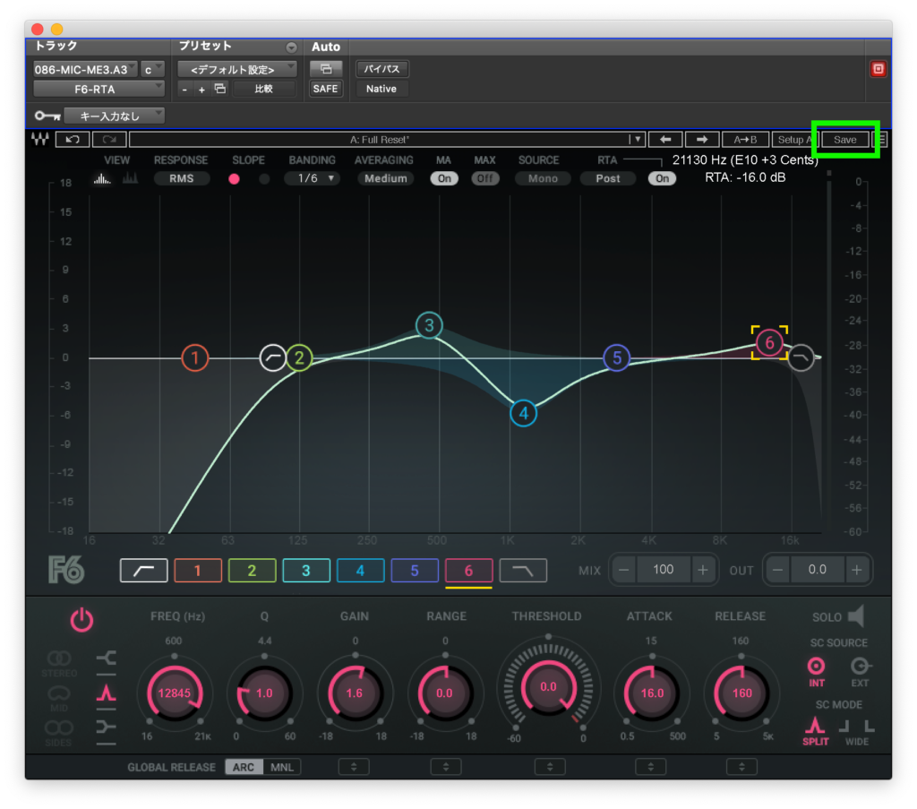This screenshot has width=917, height=809.
Task: Click the Save button
Action: [x=844, y=140]
